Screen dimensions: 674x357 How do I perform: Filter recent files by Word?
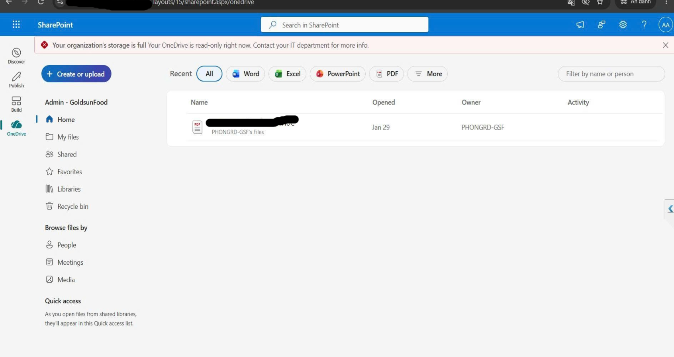pos(245,74)
